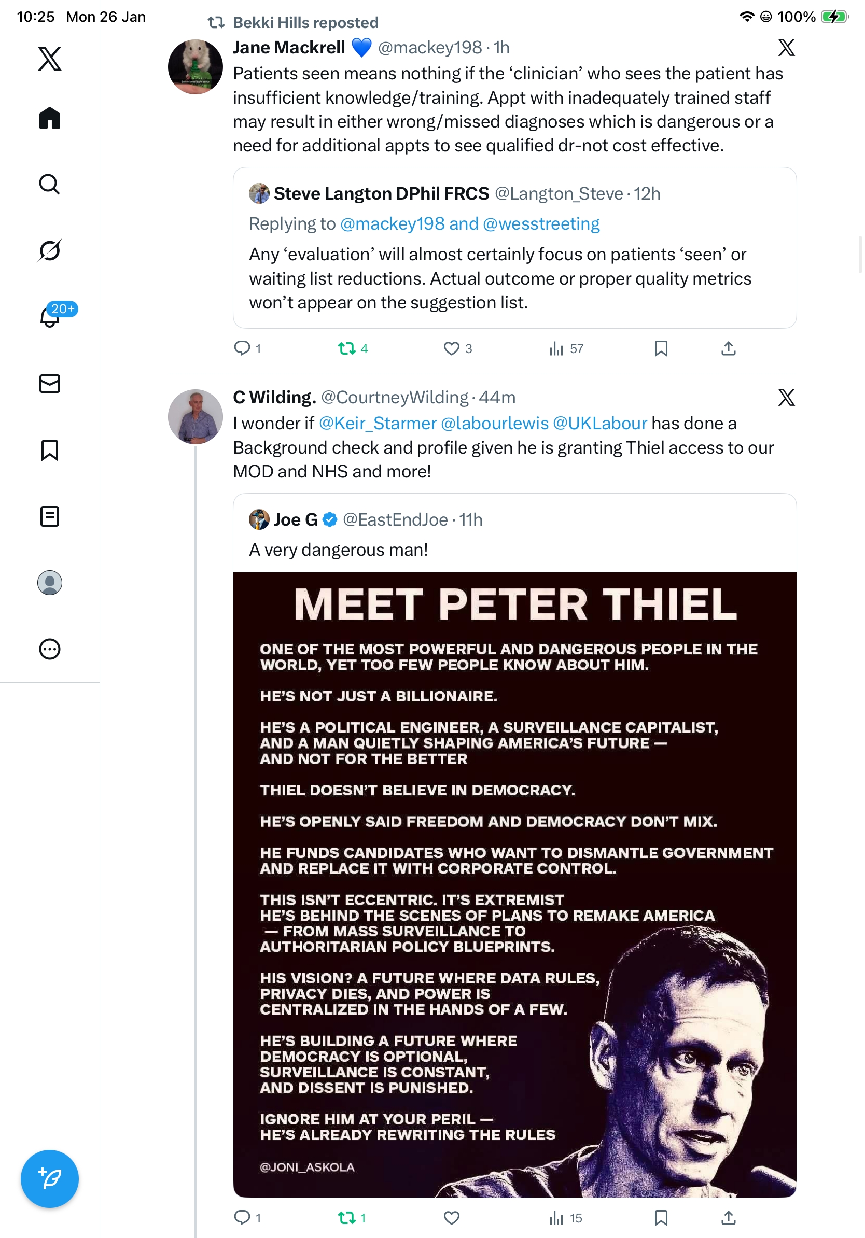
Task: Open the @Keir_Starmer mention link
Action: point(378,424)
